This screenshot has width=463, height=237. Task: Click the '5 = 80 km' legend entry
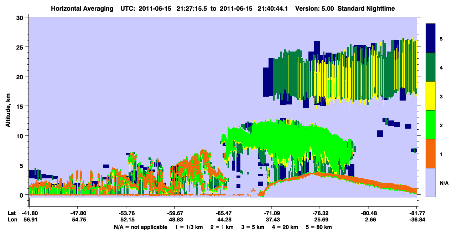click(x=319, y=227)
